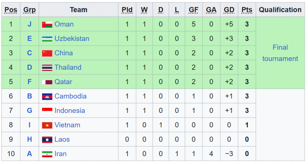Open the Indonesia team link
This screenshot has height=164, width=308.
(70, 111)
